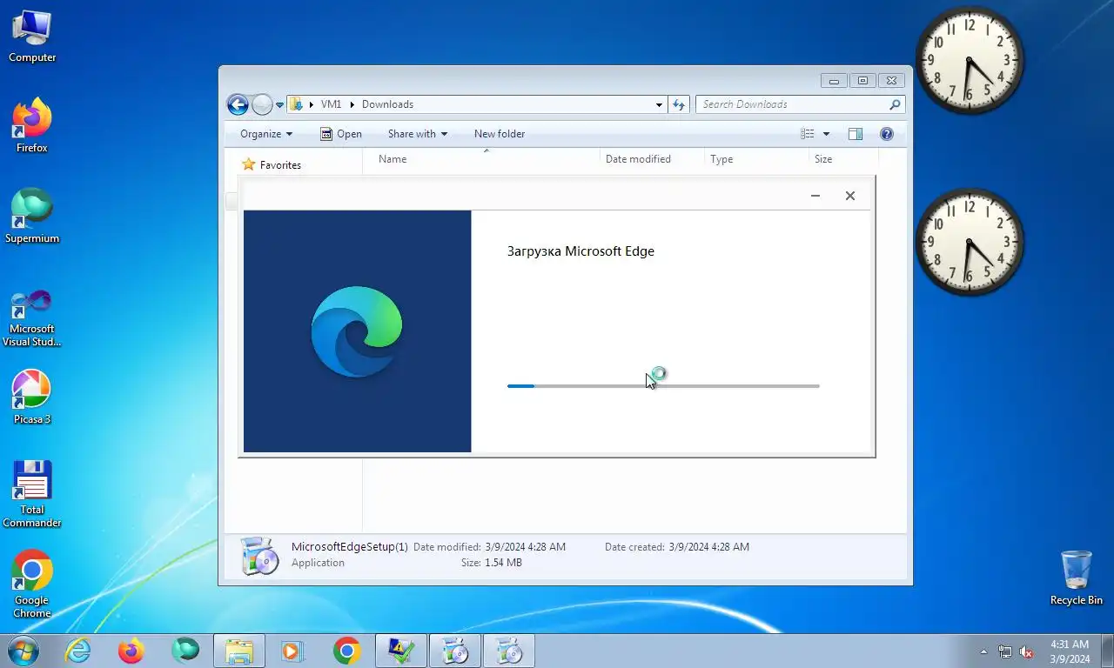Click the network status tray icon
The height and width of the screenshot is (668, 1114).
pos(1005,651)
